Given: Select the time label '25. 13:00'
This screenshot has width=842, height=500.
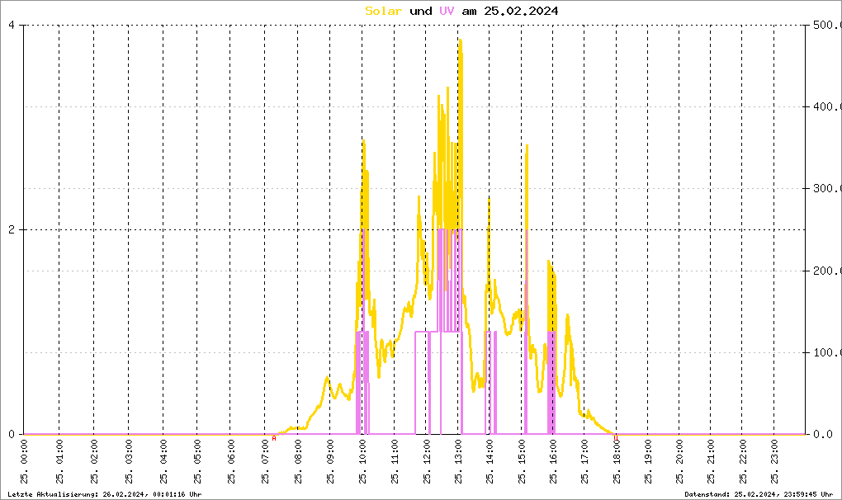Looking at the screenshot, I should pyautogui.click(x=458, y=462).
